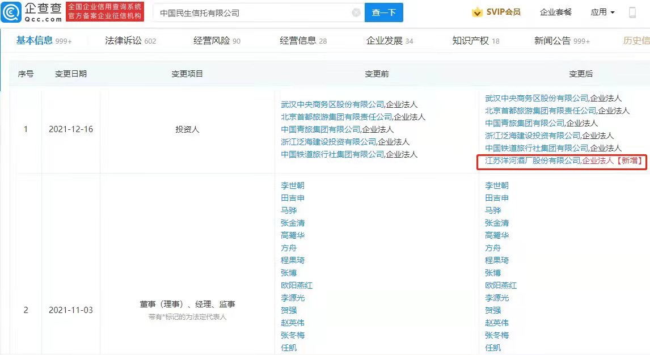Open 中国青旅集团有限公司 in 变更后 column

point(525,124)
